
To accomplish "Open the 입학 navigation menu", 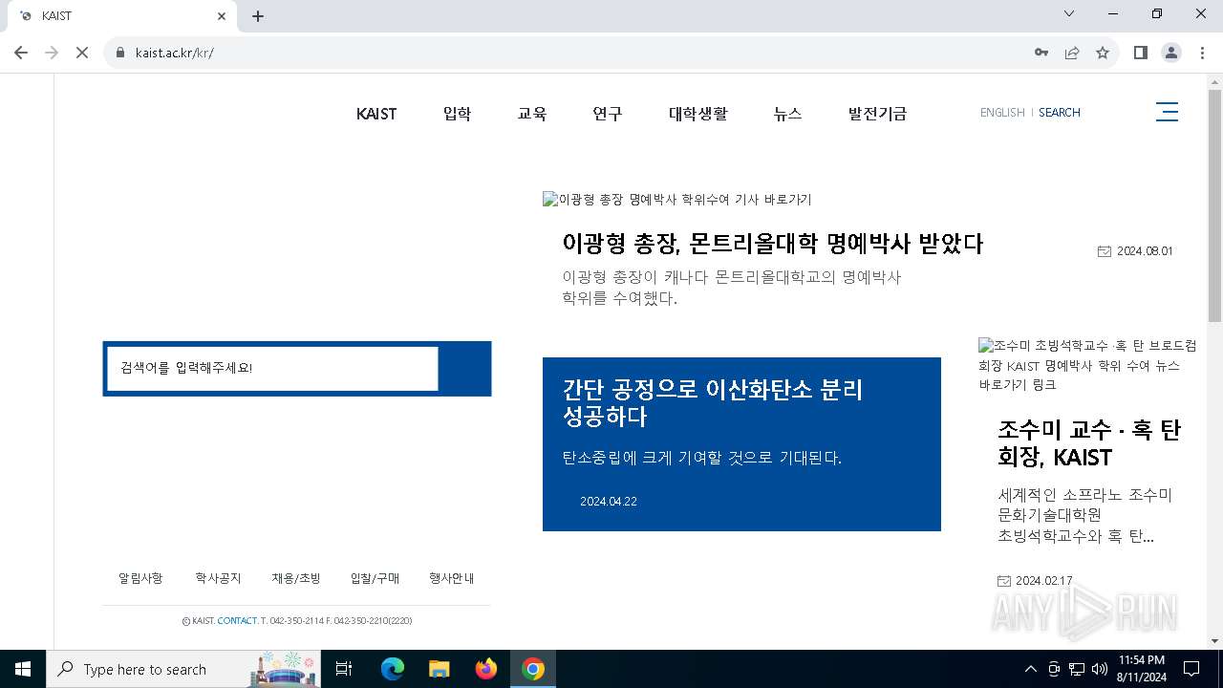I will tap(457, 114).
